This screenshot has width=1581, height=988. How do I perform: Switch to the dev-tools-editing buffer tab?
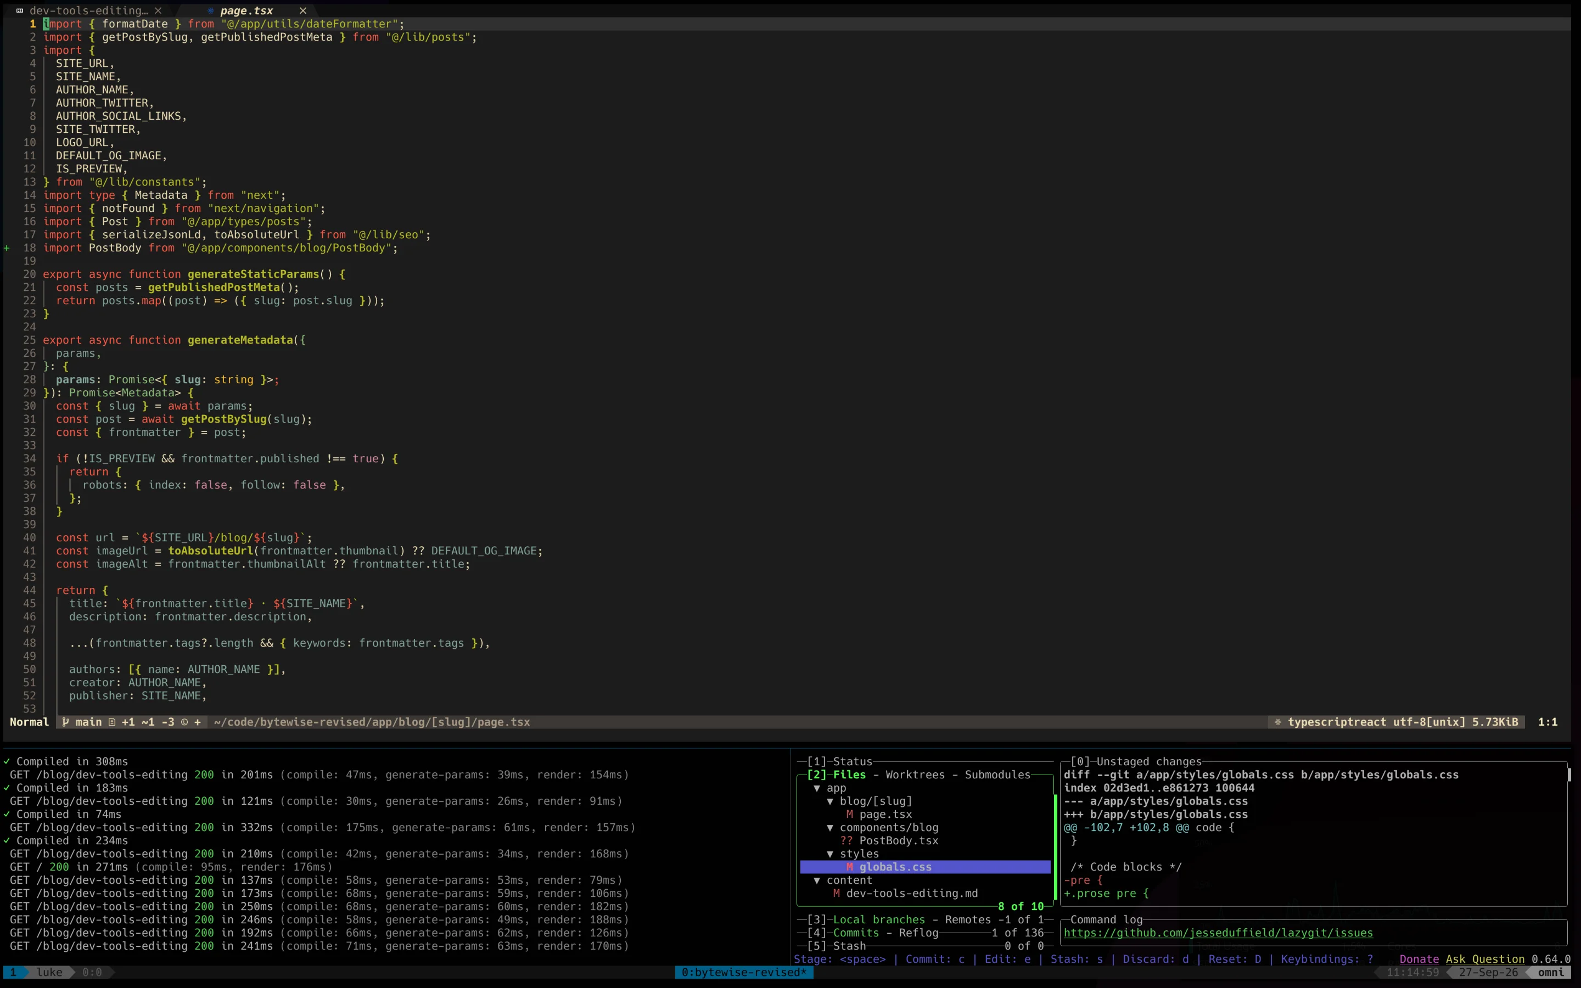coord(89,10)
